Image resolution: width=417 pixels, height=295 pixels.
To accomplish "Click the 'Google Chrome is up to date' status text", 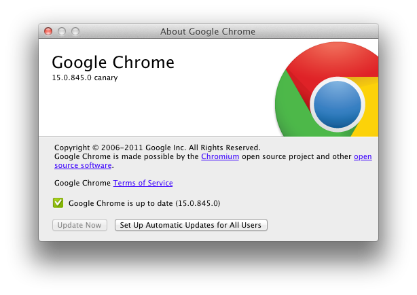I will [x=145, y=203].
